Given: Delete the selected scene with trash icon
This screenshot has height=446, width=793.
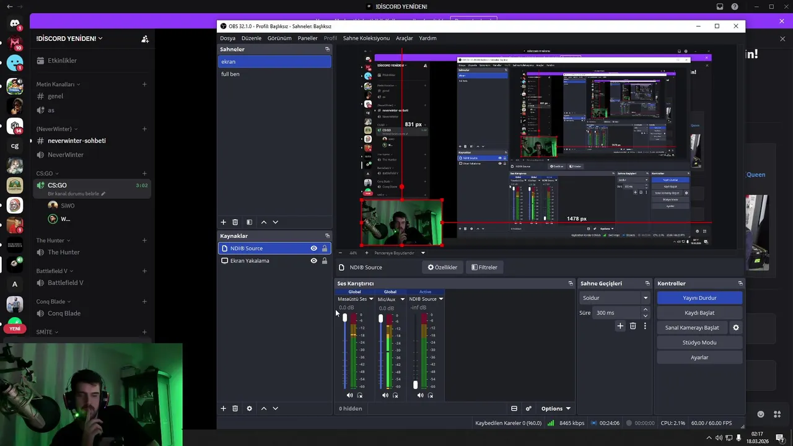Looking at the screenshot, I should [x=235, y=222].
